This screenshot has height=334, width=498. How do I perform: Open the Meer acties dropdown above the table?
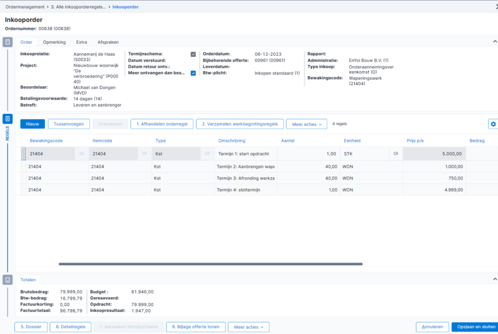pos(306,124)
